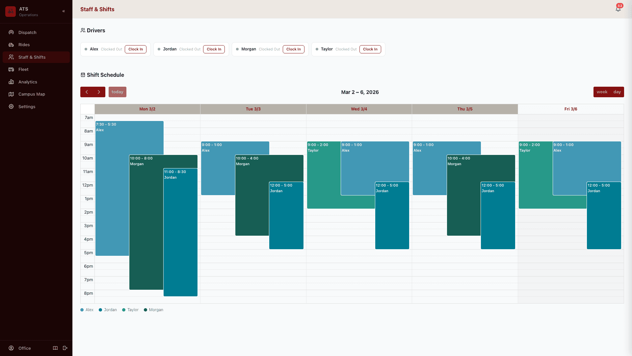632x356 pixels.
Task: Collapse the sidebar with the double-chevron
Action: (64, 11)
